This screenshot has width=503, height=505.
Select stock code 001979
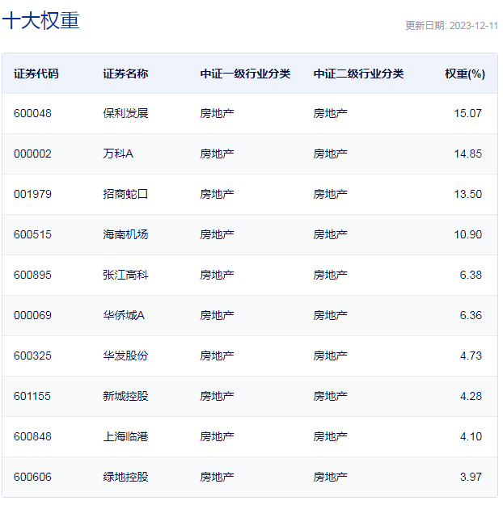pyautogui.click(x=32, y=194)
